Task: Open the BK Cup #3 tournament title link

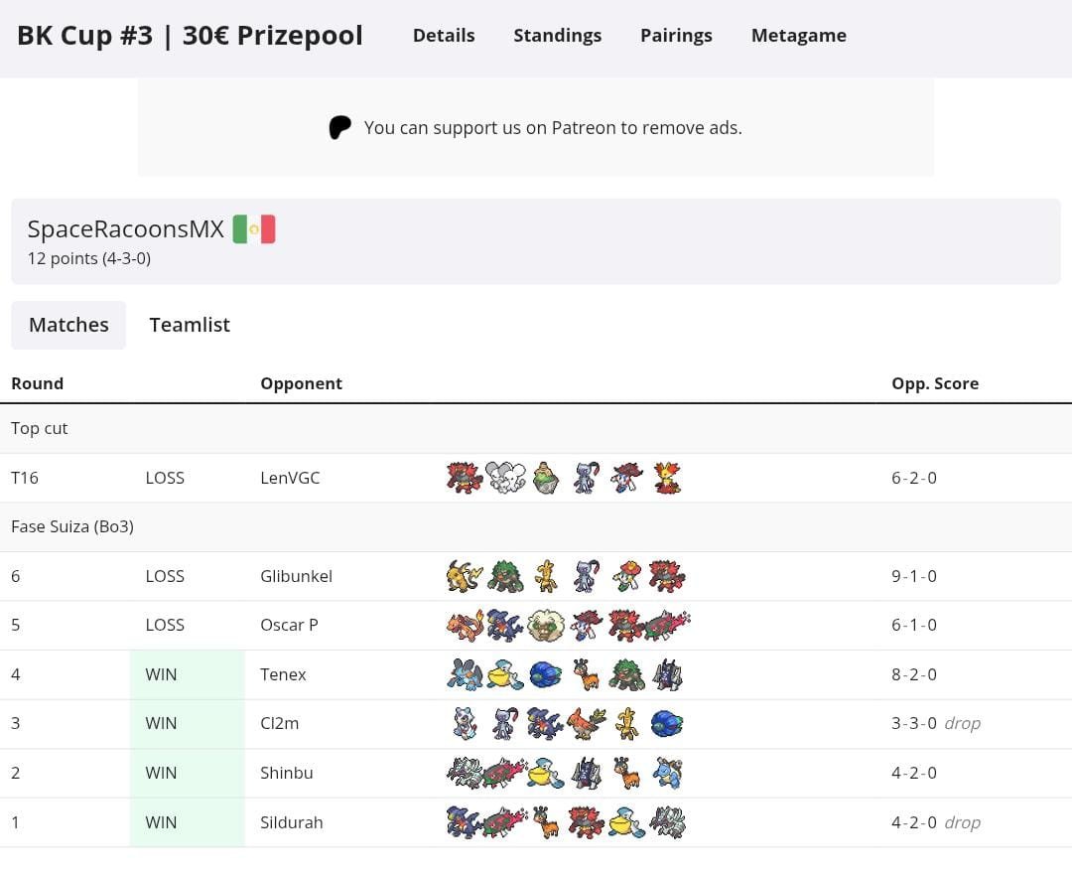Action: click(x=190, y=36)
